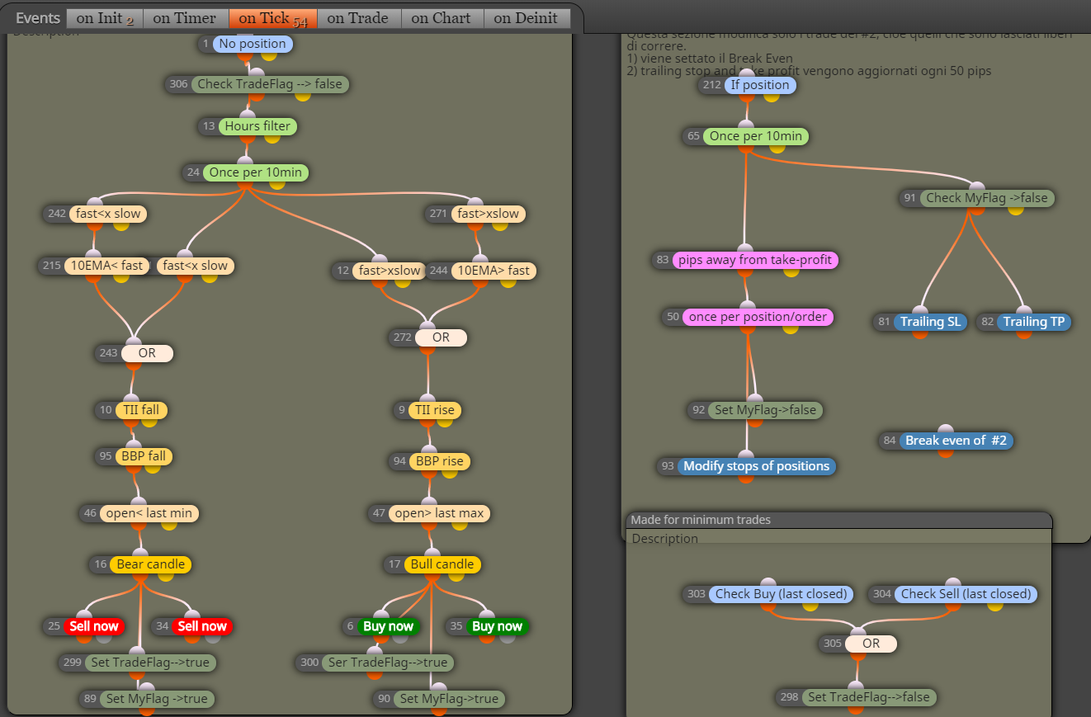
Task: Click the TII rise block
Action: 435,410
